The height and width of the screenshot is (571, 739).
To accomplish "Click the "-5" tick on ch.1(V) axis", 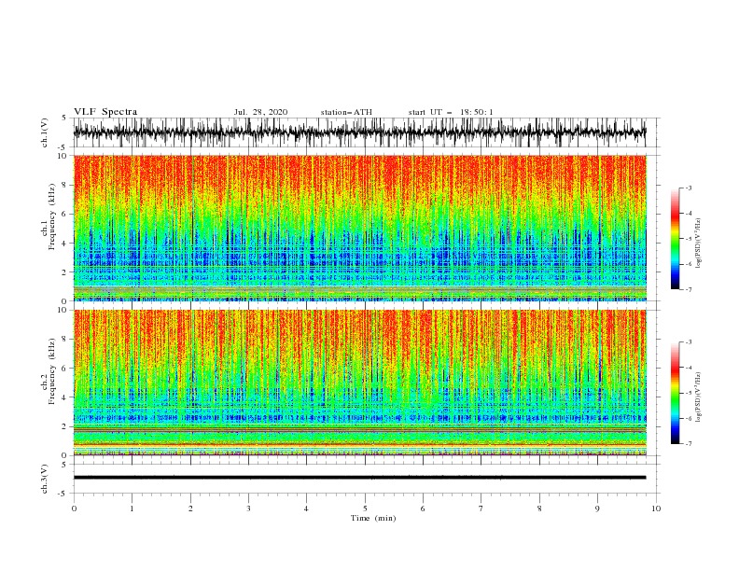I will (x=63, y=147).
